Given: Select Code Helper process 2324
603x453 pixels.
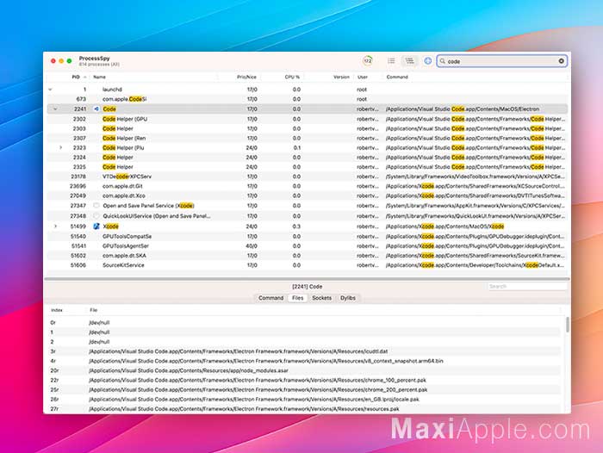Looking at the screenshot, I should click(307, 158).
